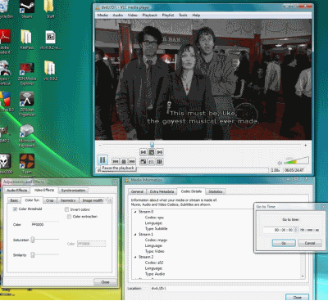Select the Geometry tab
This screenshot has width=328, height=301.
coord(68,200)
